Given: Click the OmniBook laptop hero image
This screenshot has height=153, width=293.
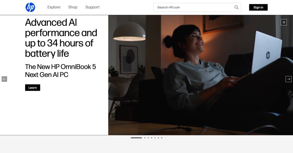Looking at the screenshot, I should [201, 75].
